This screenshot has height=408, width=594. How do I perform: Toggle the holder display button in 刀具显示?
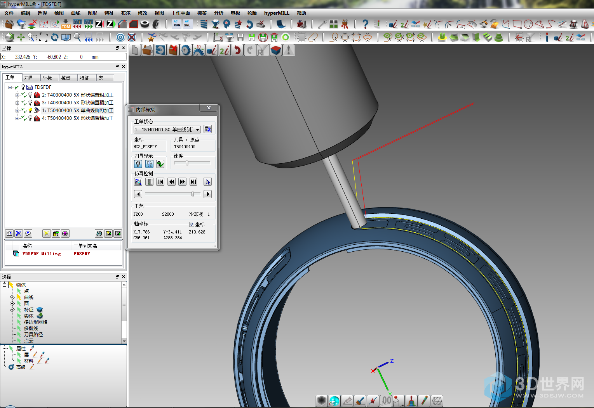pyautogui.click(x=149, y=164)
